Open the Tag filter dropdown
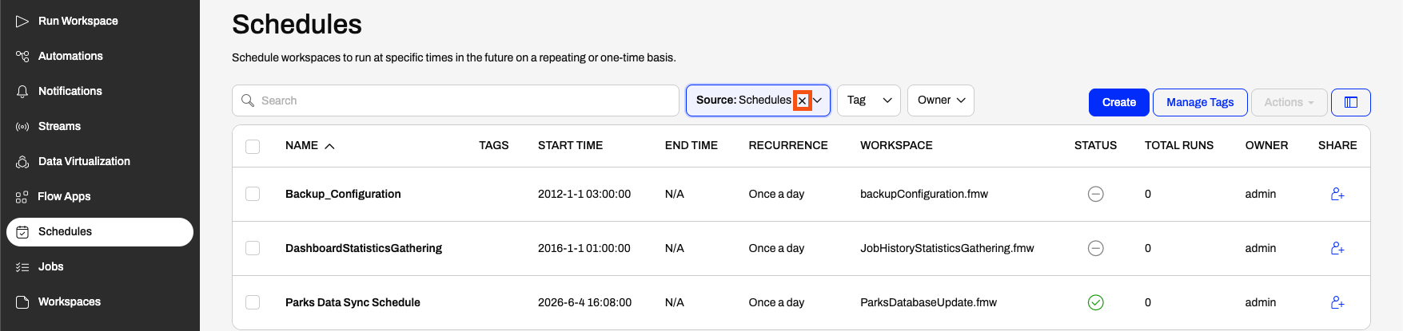The width and height of the screenshot is (1403, 331). point(869,100)
